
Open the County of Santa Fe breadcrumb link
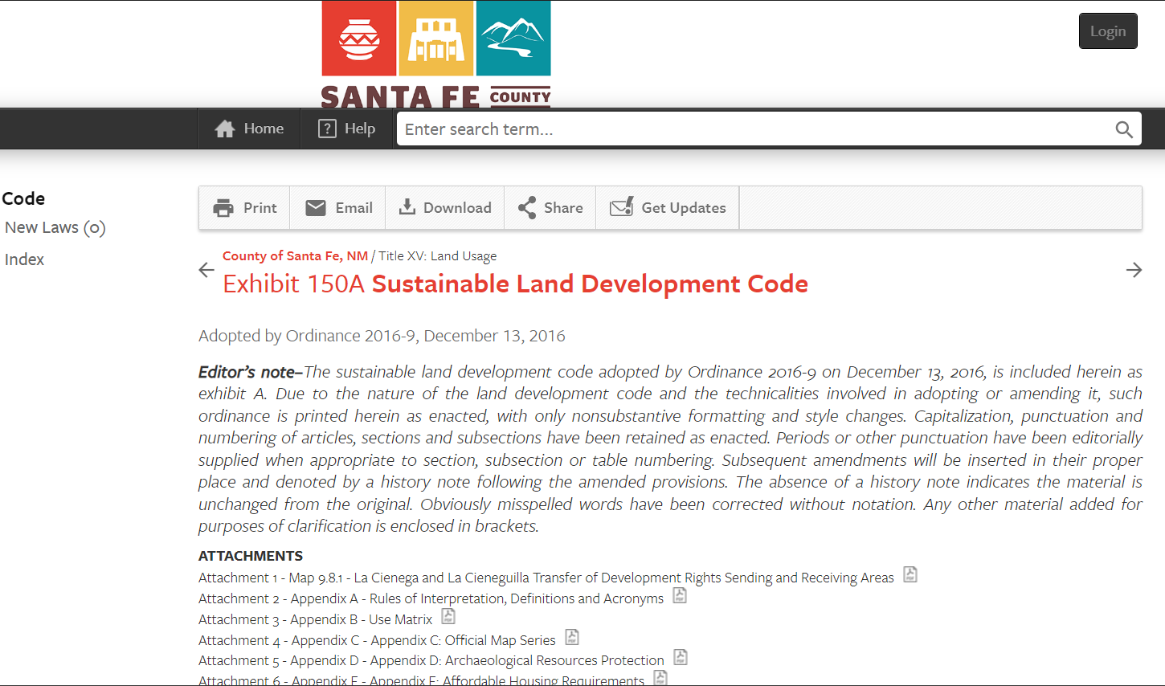coord(294,255)
